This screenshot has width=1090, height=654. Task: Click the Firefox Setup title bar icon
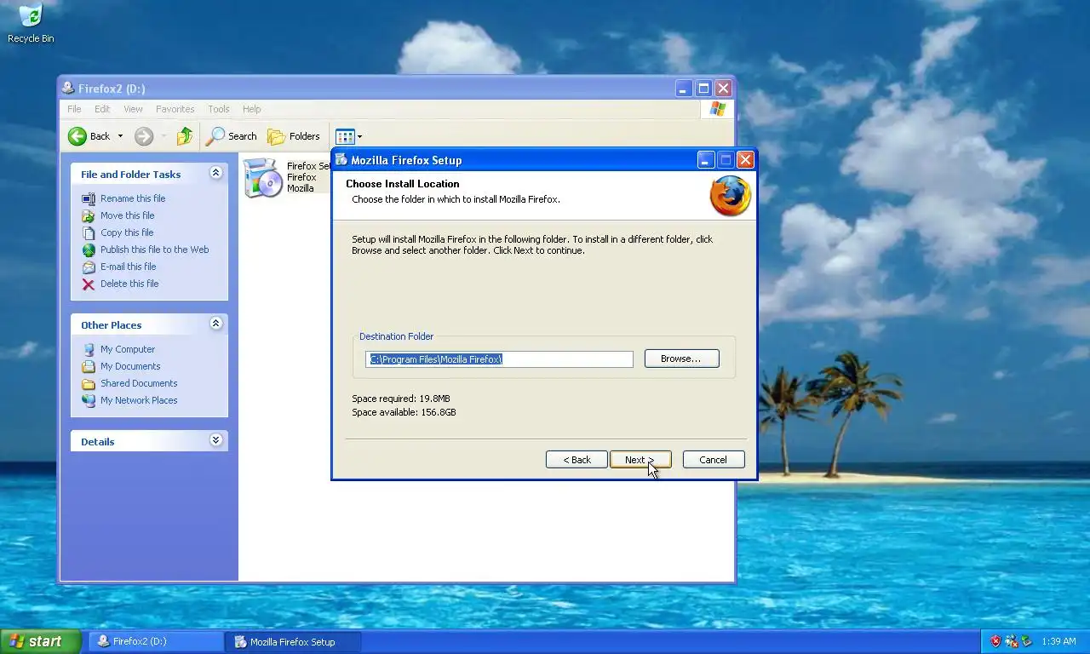click(341, 159)
